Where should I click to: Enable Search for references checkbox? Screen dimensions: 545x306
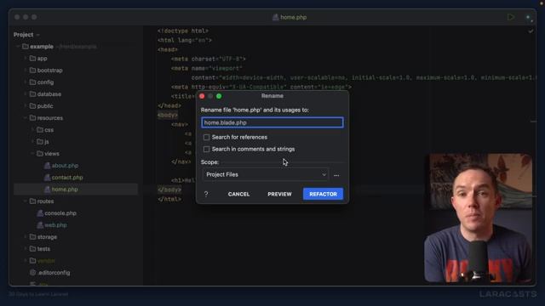pyautogui.click(x=206, y=138)
